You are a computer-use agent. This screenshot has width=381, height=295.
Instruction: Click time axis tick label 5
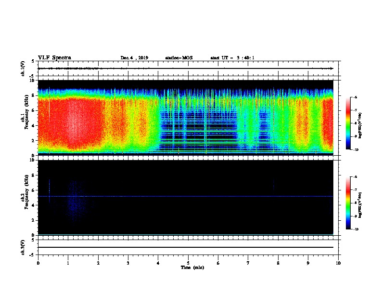pos(188,263)
